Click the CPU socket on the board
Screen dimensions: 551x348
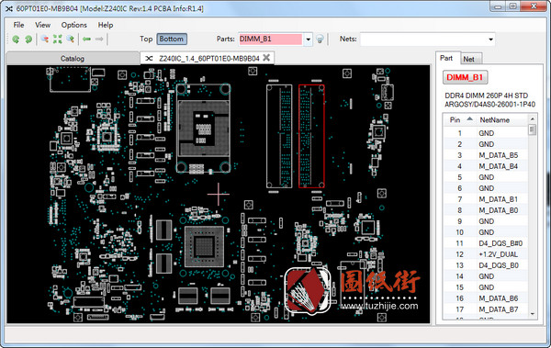click(x=204, y=129)
